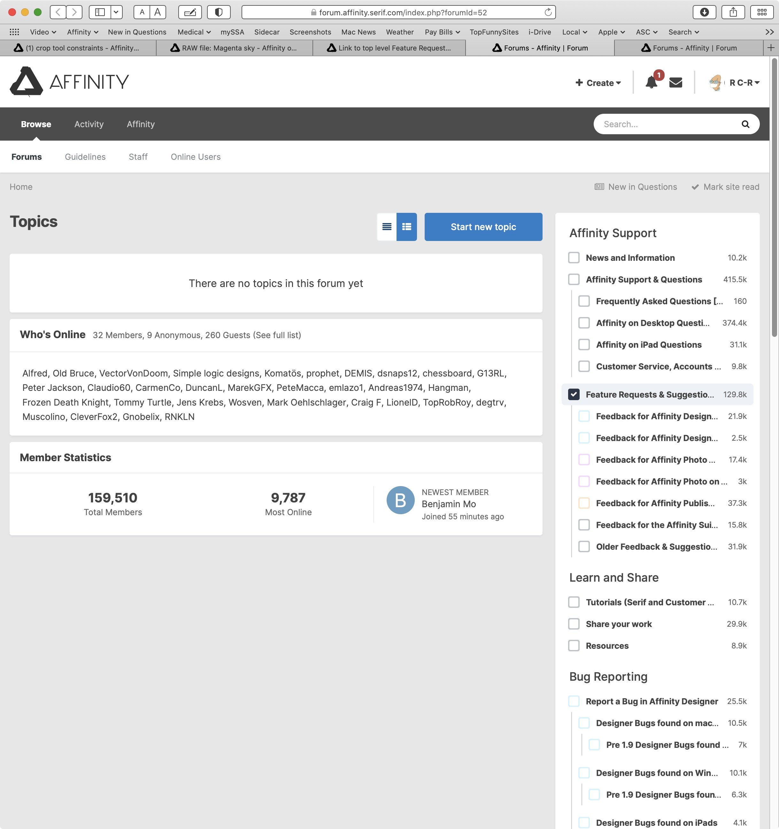The image size is (779, 829).
Task: Open the sidebar options chevron dropdown
Action: click(116, 12)
